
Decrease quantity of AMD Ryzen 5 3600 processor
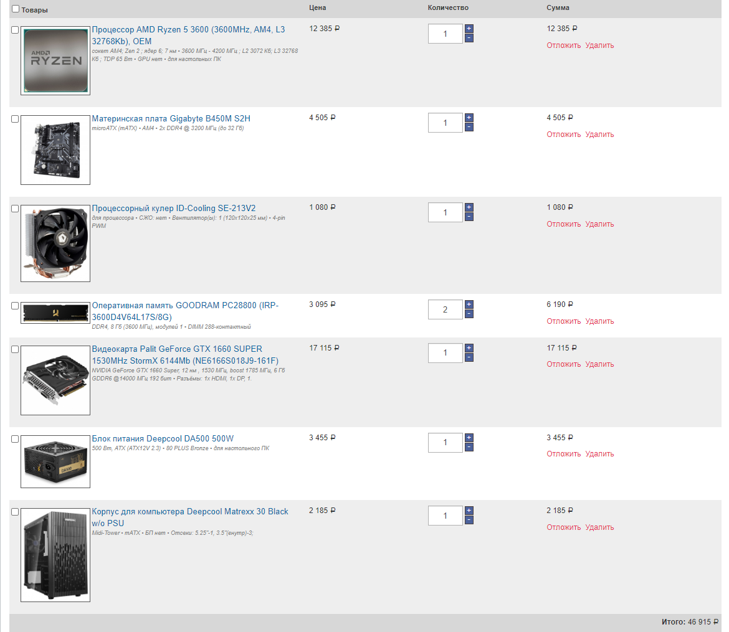(469, 38)
